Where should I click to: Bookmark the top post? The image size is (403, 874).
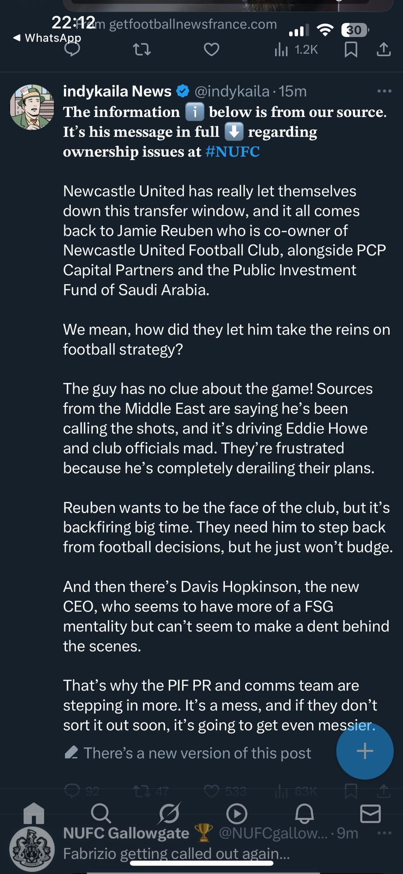[351, 50]
